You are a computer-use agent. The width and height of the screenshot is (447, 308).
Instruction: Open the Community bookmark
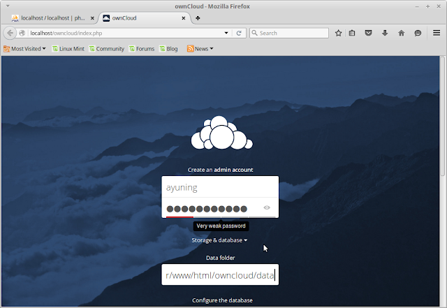tap(107, 49)
